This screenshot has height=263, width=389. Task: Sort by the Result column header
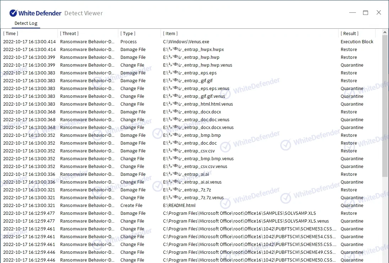(x=350, y=33)
